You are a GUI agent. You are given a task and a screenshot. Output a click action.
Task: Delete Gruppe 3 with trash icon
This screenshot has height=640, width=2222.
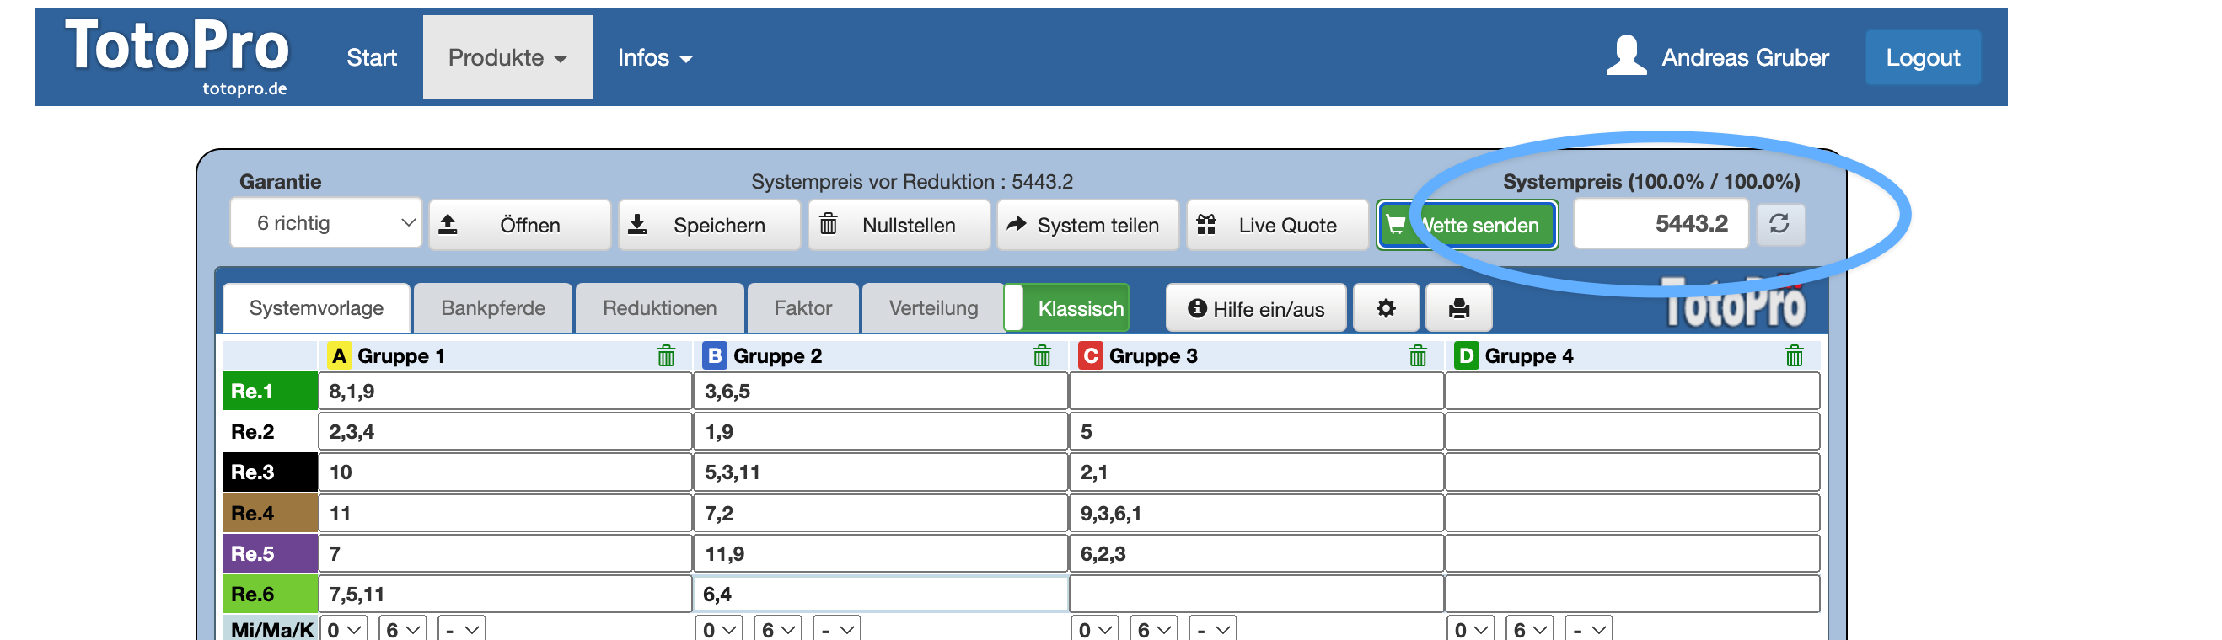click(1418, 355)
